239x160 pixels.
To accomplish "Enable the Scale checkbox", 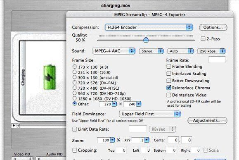I will pyautogui.click(x=206, y=150).
